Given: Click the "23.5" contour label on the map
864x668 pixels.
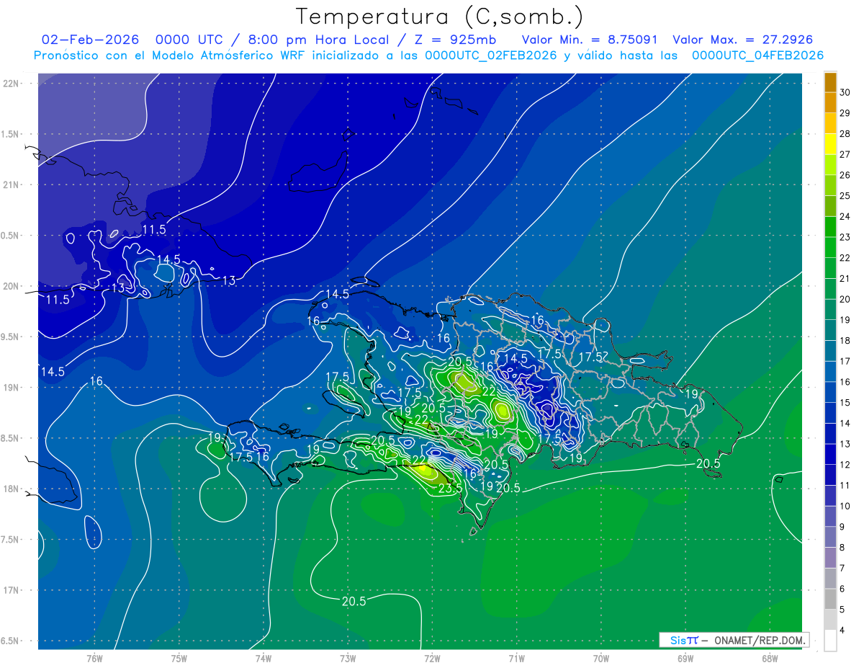Looking at the screenshot, I should [x=450, y=488].
